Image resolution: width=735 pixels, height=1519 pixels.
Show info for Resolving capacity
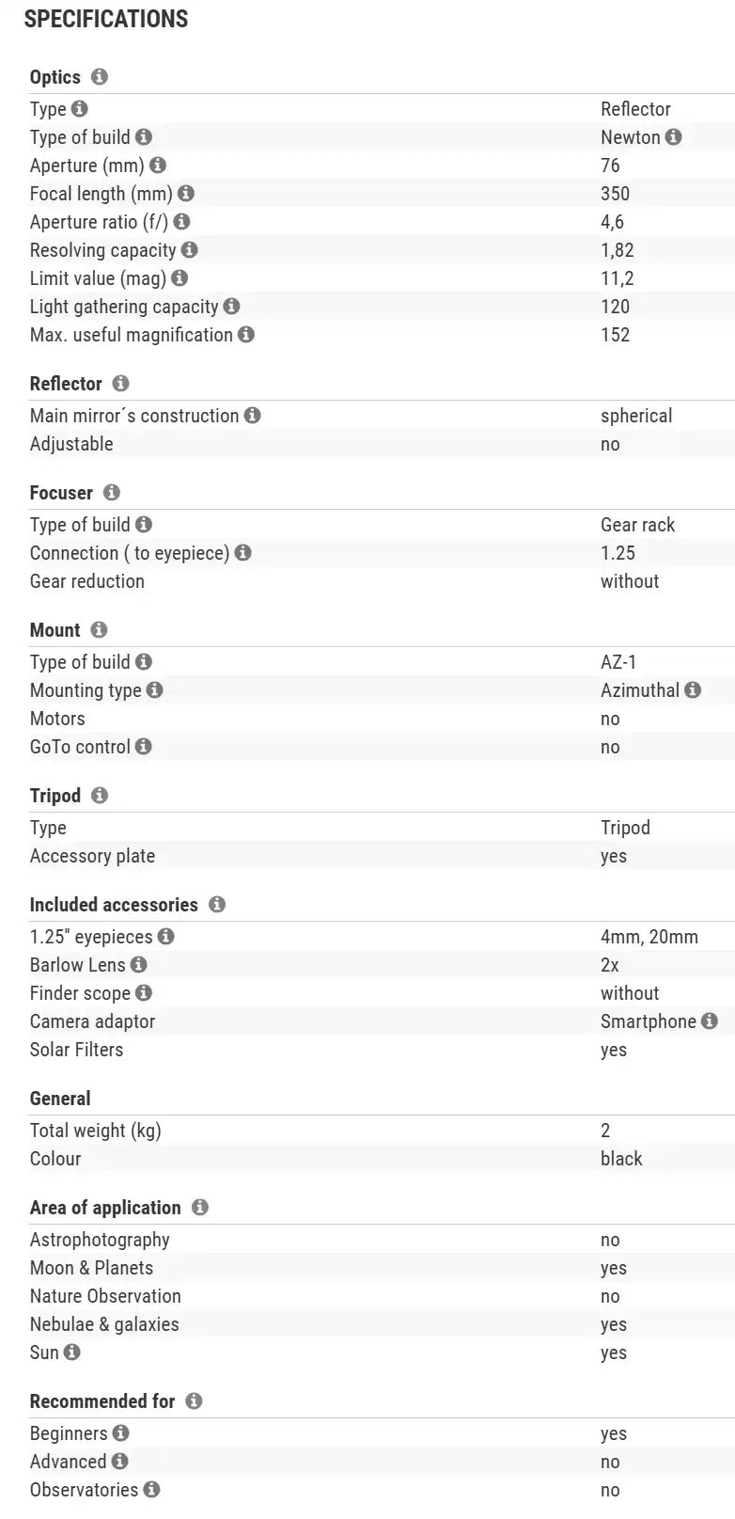pyautogui.click(x=190, y=250)
